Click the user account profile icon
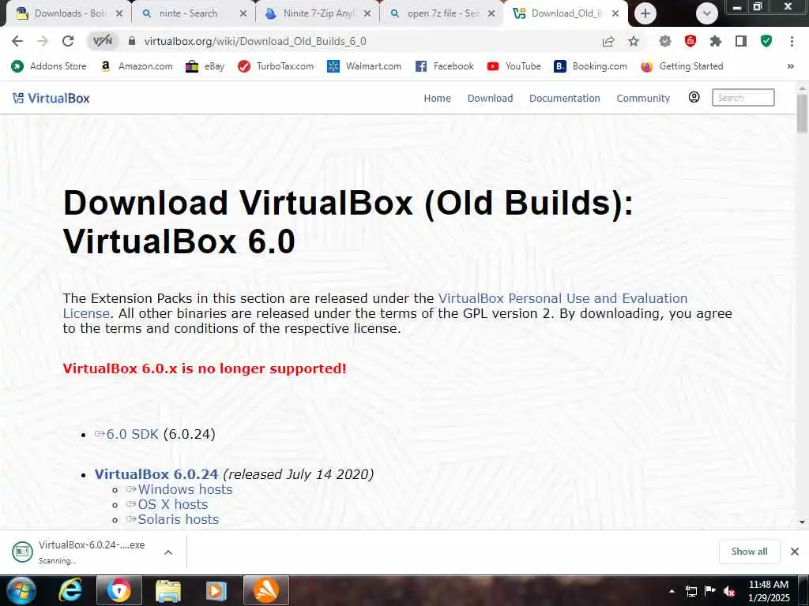The height and width of the screenshot is (606, 809). 694,97
